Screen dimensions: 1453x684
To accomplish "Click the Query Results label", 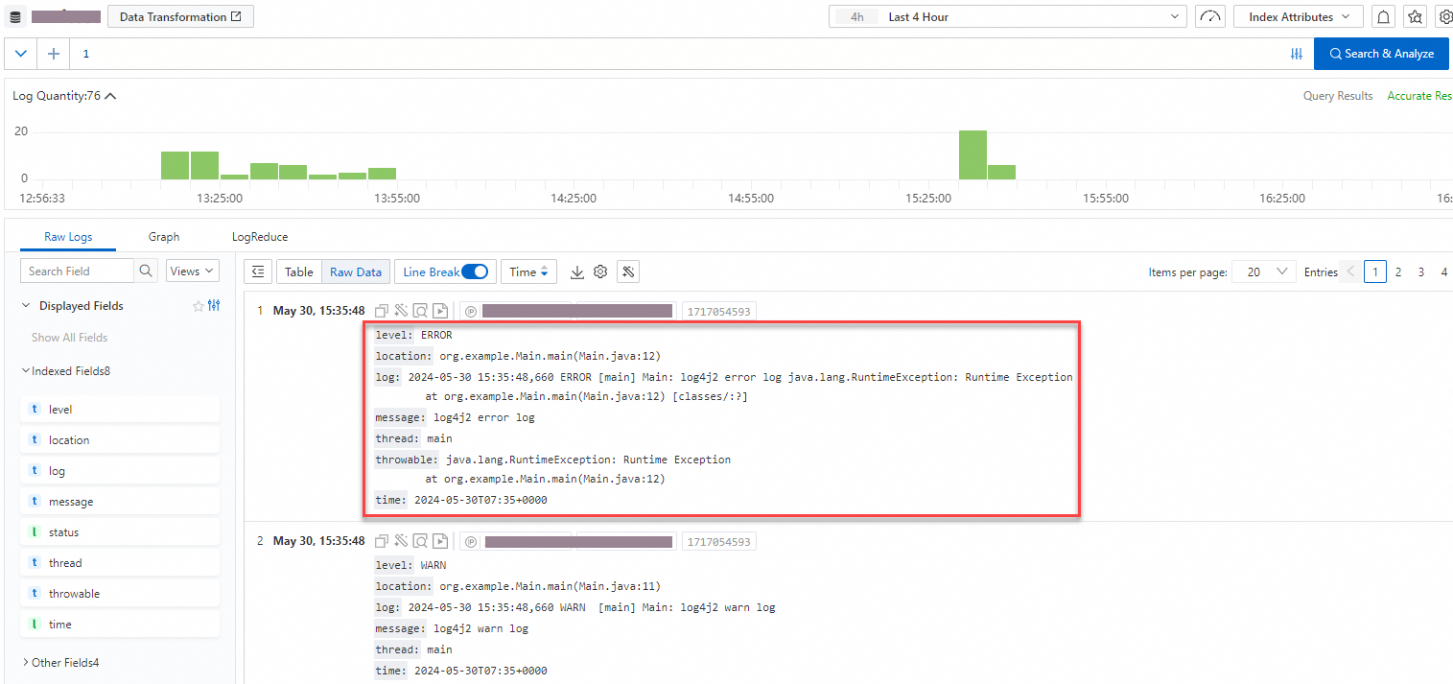I will point(1338,96).
